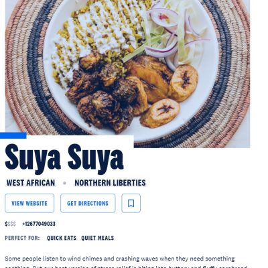Select the Quiet Meals tag
Viewport: 268px width, 268px height.
[x=98, y=238]
